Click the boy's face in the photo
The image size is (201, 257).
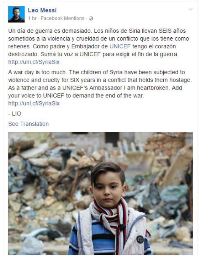107,190
